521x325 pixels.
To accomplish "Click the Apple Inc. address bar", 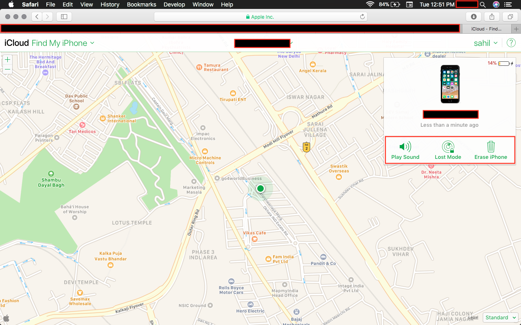I will point(260,17).
